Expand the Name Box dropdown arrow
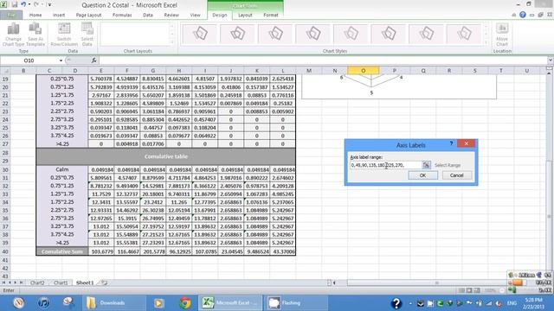This screenshot has width=554, height=311. click(x=61, y=60)
